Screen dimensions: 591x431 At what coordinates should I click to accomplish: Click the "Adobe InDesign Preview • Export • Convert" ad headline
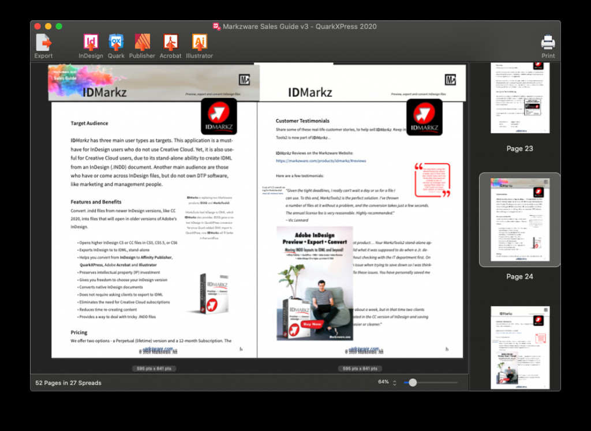[x=315, y=238]
